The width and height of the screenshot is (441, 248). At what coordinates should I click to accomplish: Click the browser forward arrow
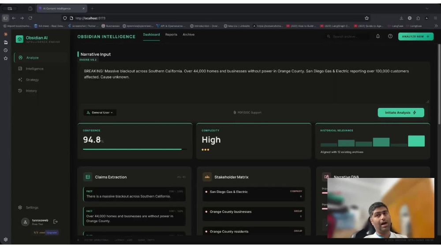[22, 18]
